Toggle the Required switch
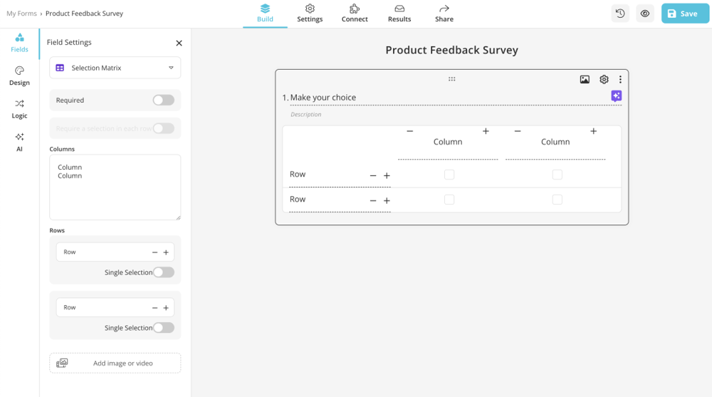 (x=164, y=100)
